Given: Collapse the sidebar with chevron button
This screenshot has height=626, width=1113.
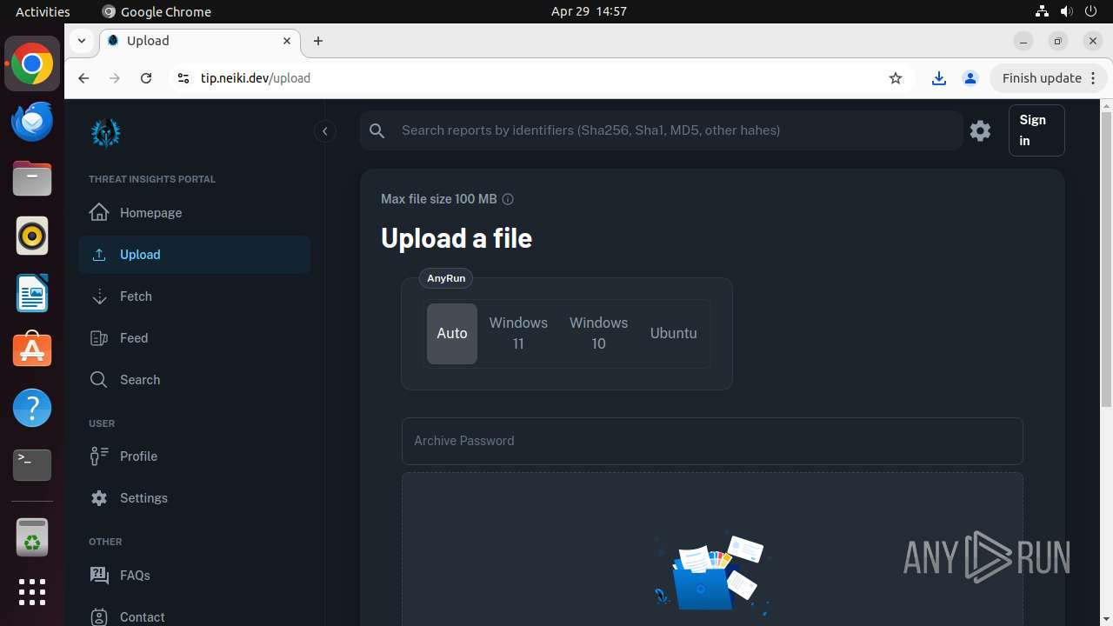Looking at the screenshot, I should [325, 131].
